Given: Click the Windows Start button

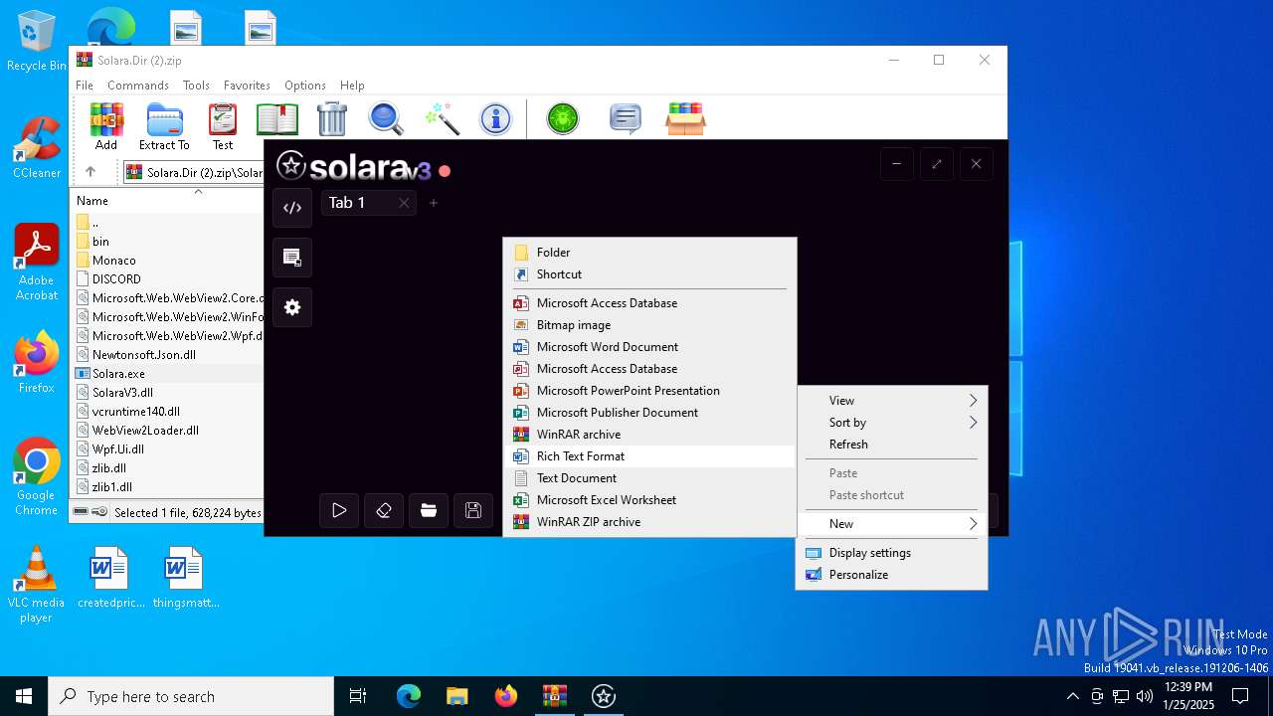Looking at the screenshot, I should click(x=24, y=696).
